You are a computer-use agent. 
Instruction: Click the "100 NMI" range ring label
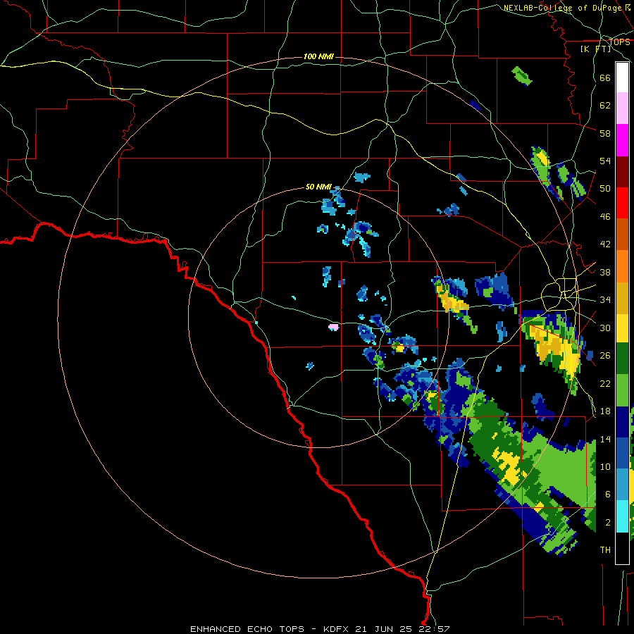(x=318, y=56)
